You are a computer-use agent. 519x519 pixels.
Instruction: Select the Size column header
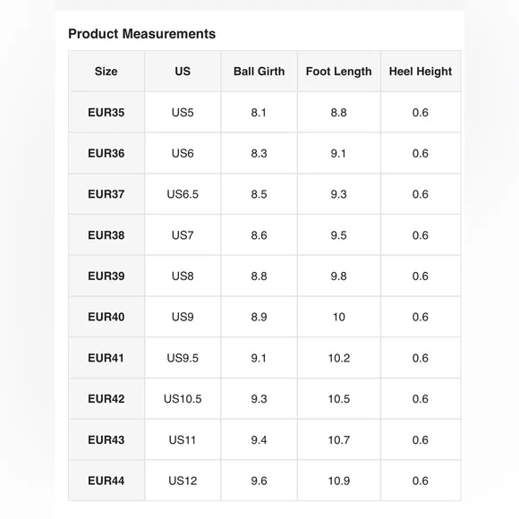pyautogui.click(x=106, y=72)
